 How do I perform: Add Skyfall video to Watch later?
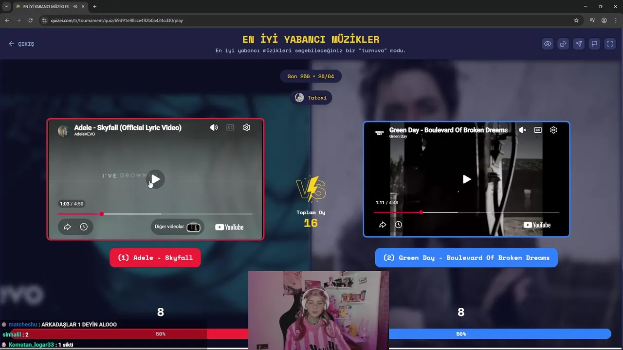[84, 227]
